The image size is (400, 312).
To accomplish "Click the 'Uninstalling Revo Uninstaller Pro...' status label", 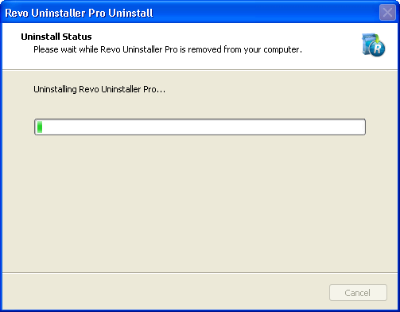I will pyautogui.click(x=99, y=89).
